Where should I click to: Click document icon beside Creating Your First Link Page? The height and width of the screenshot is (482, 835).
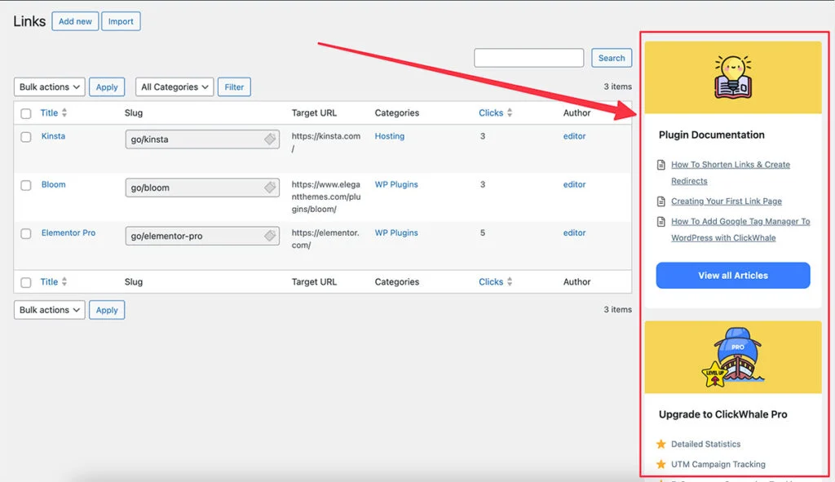pos(660,201)
